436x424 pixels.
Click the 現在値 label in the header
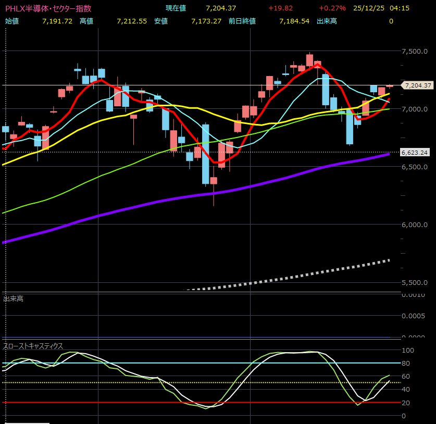point(176,8)
